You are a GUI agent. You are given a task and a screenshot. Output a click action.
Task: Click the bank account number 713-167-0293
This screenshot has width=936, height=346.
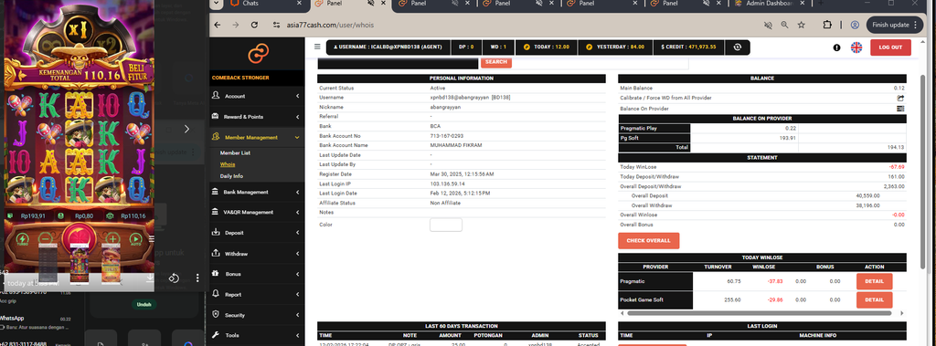click(x=446, y=136)
